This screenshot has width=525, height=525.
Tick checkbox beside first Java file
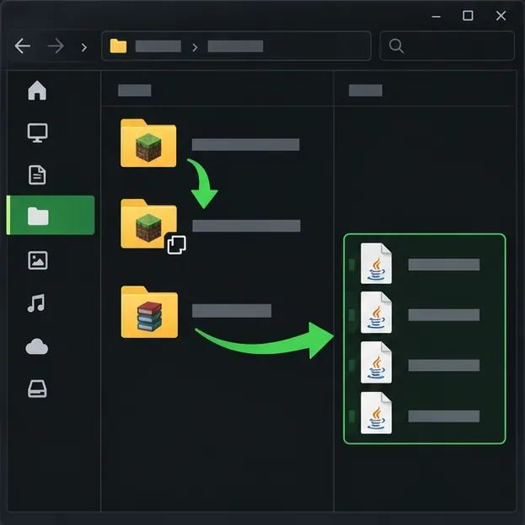(x=351, y=265)
